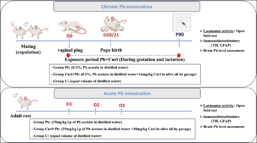Viewport: 257px width, 143px height.
Task: Click the up arrow beneath D2
Action: click(x=95, y=111)
